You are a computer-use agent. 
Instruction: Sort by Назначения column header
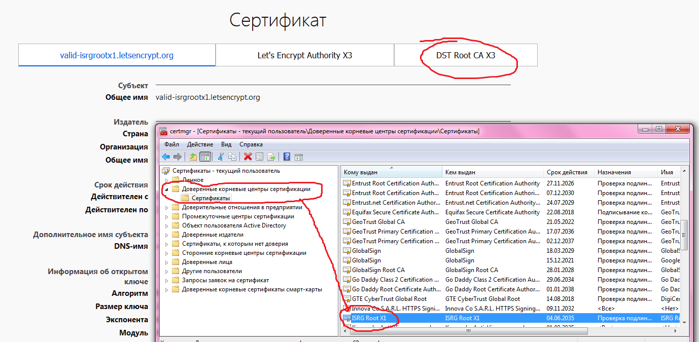click(626, 172)
